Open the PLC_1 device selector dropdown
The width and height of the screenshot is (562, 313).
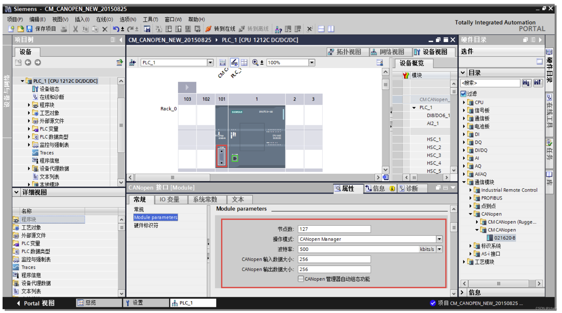coord(210,62)
